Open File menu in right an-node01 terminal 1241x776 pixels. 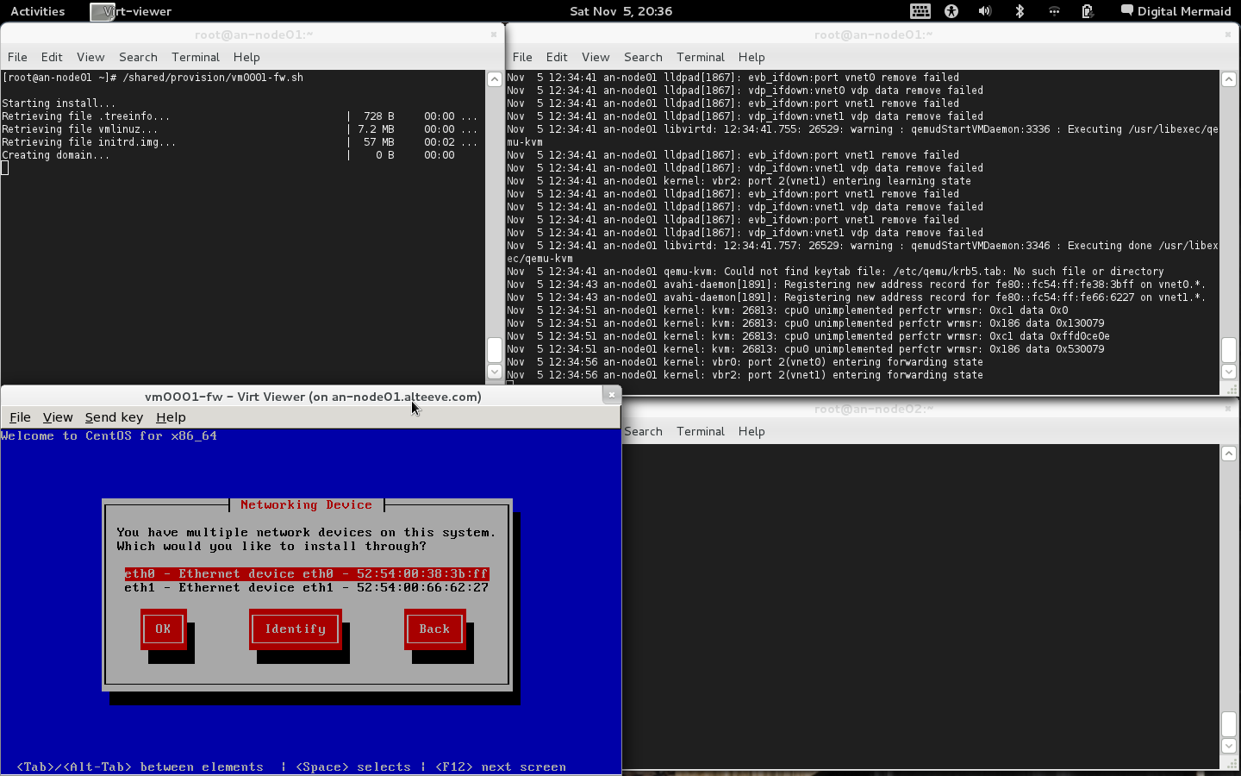click(x=522, y=57)
